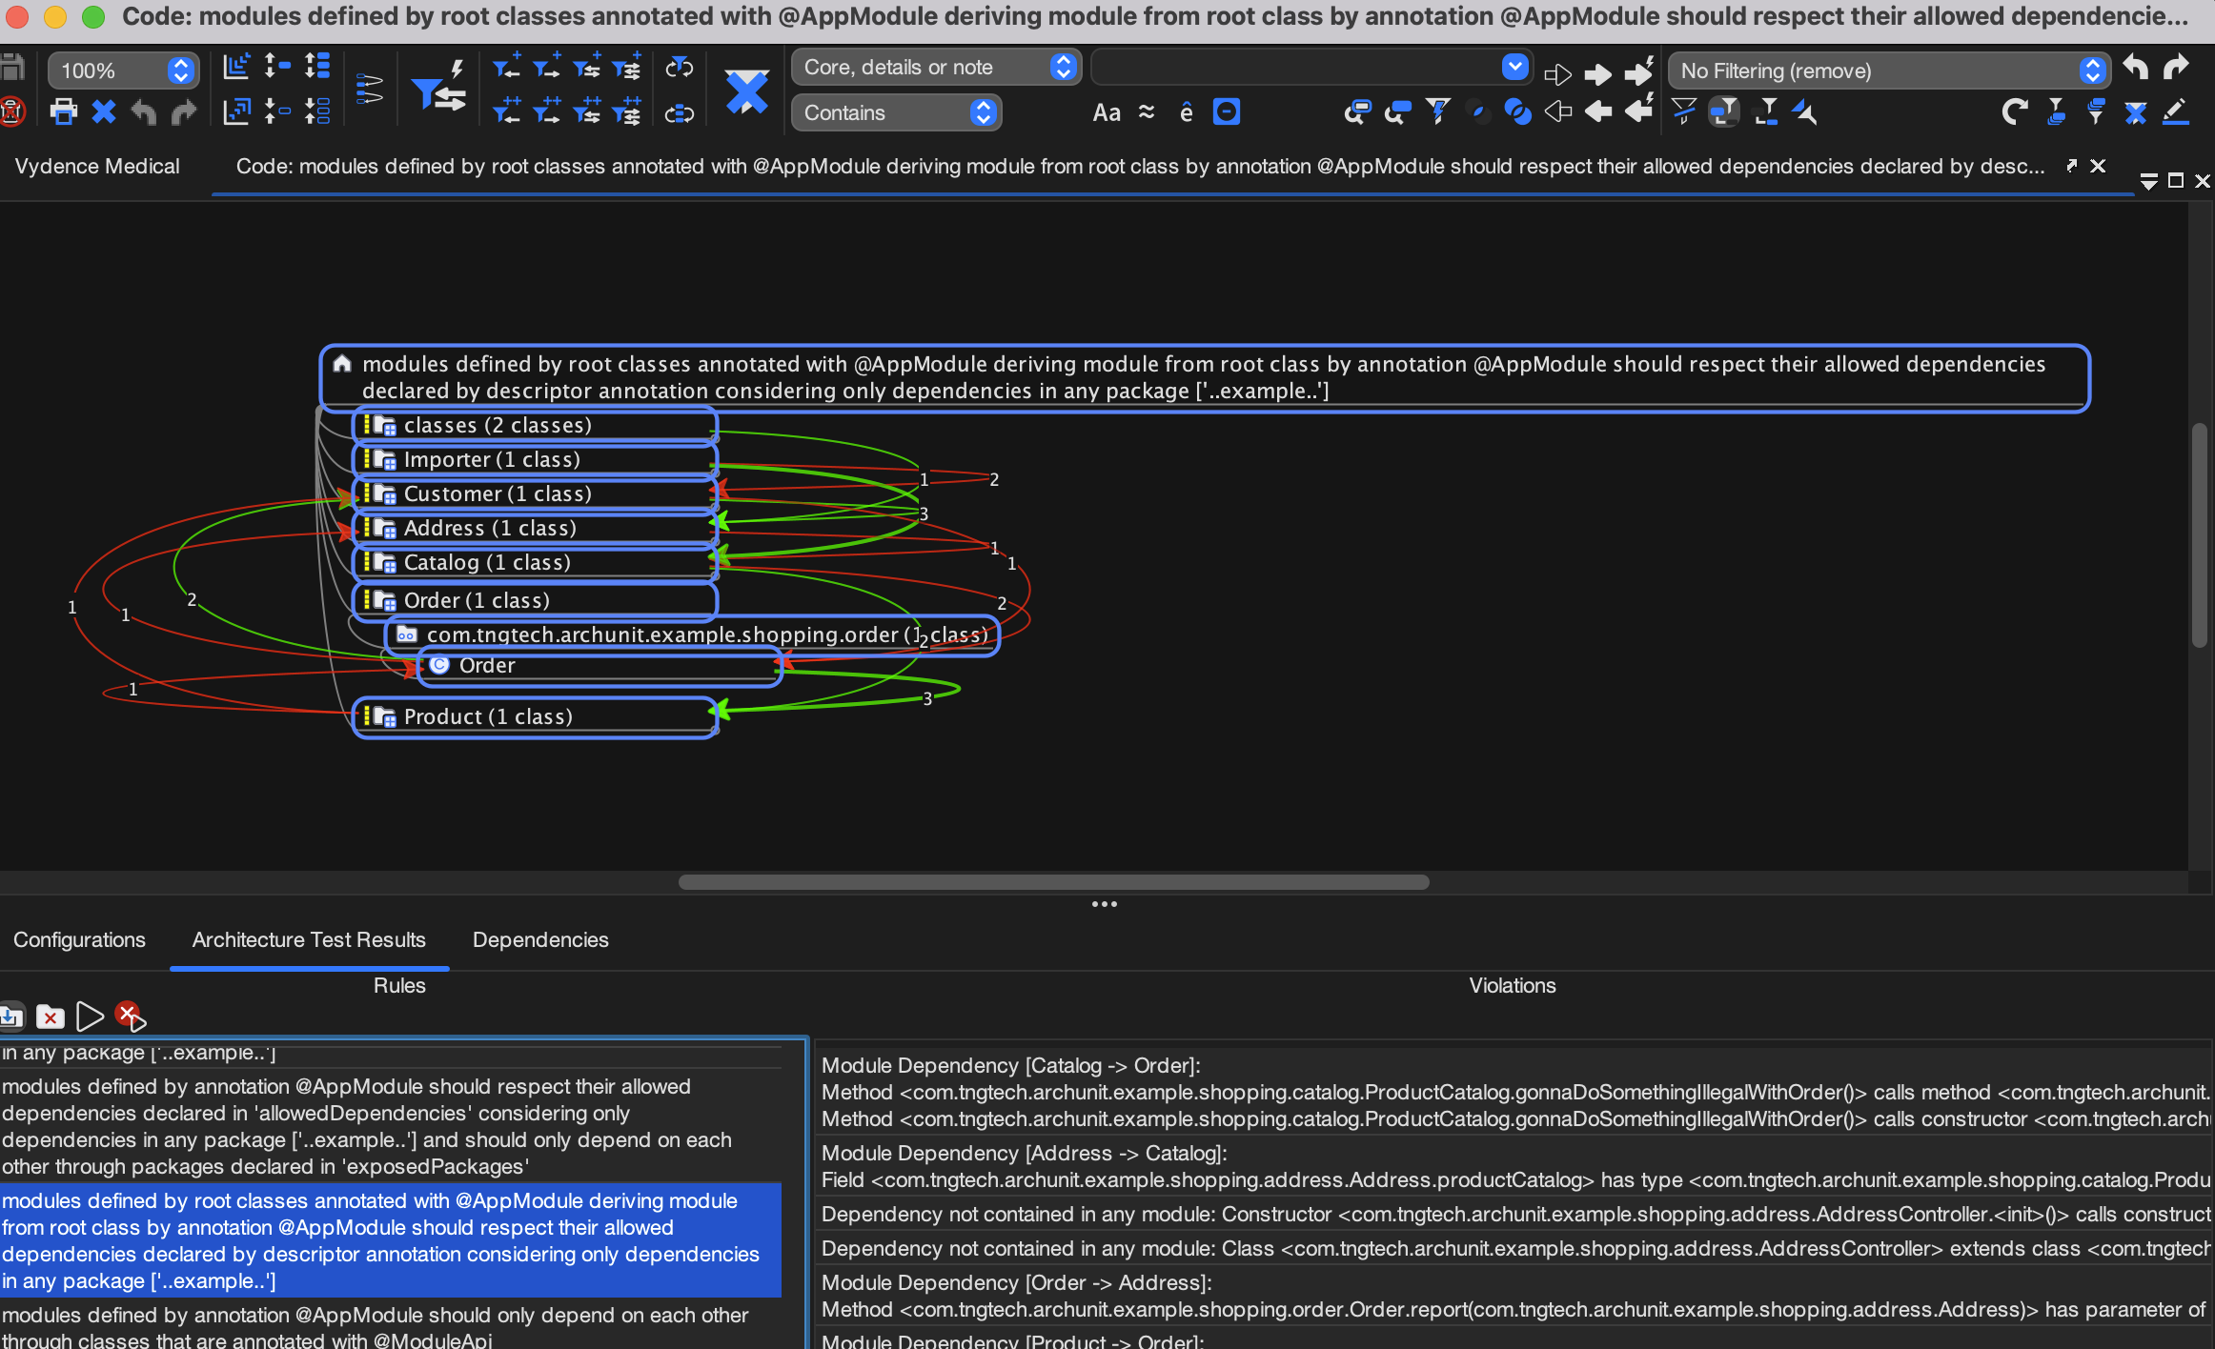Open the No Filtering (remove) dropdown
Viewport: 2215px width, 1349px height.
click(x=1889, y=70)
